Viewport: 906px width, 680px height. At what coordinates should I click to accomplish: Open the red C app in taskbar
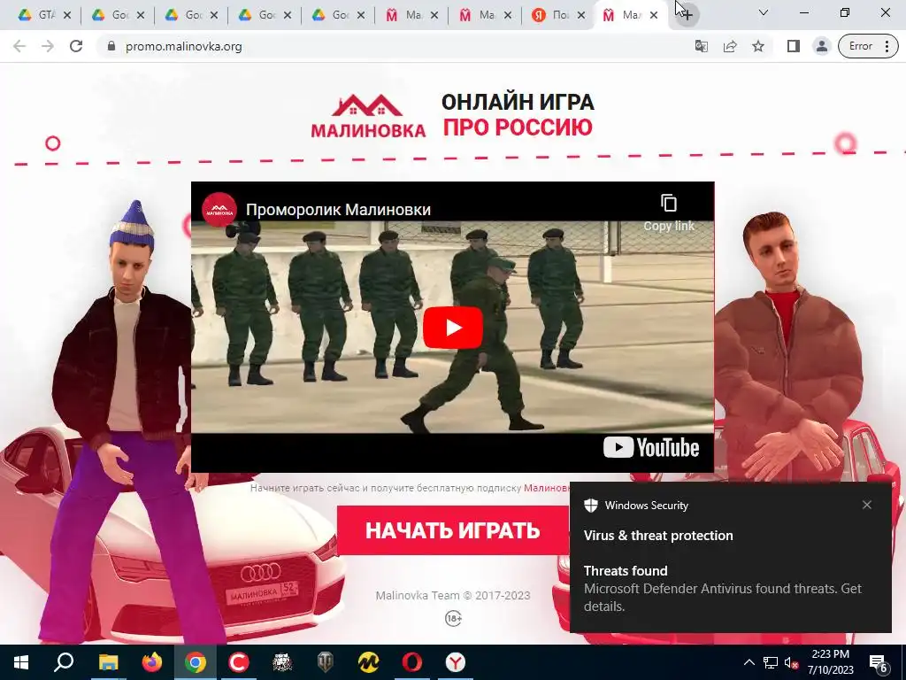click(239, 662)
